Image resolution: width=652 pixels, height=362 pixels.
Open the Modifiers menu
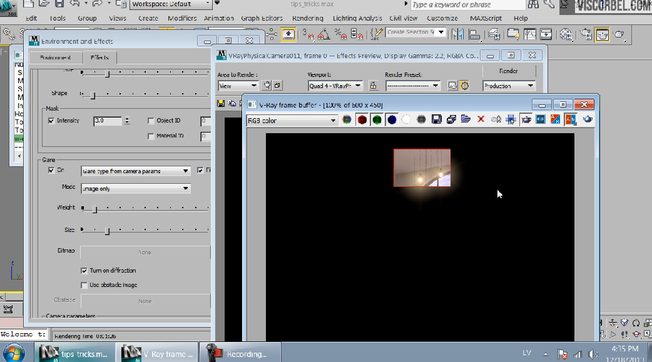coord(182,18)
